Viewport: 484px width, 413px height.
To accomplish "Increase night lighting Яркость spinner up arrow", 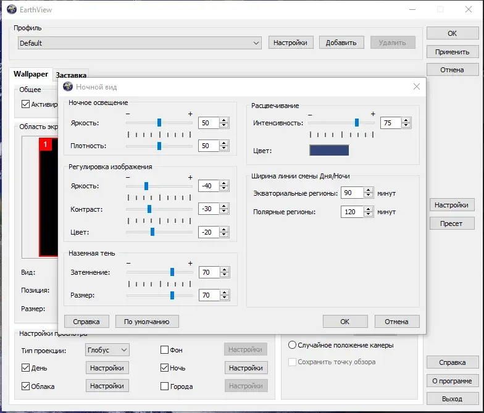I will 223,120.
